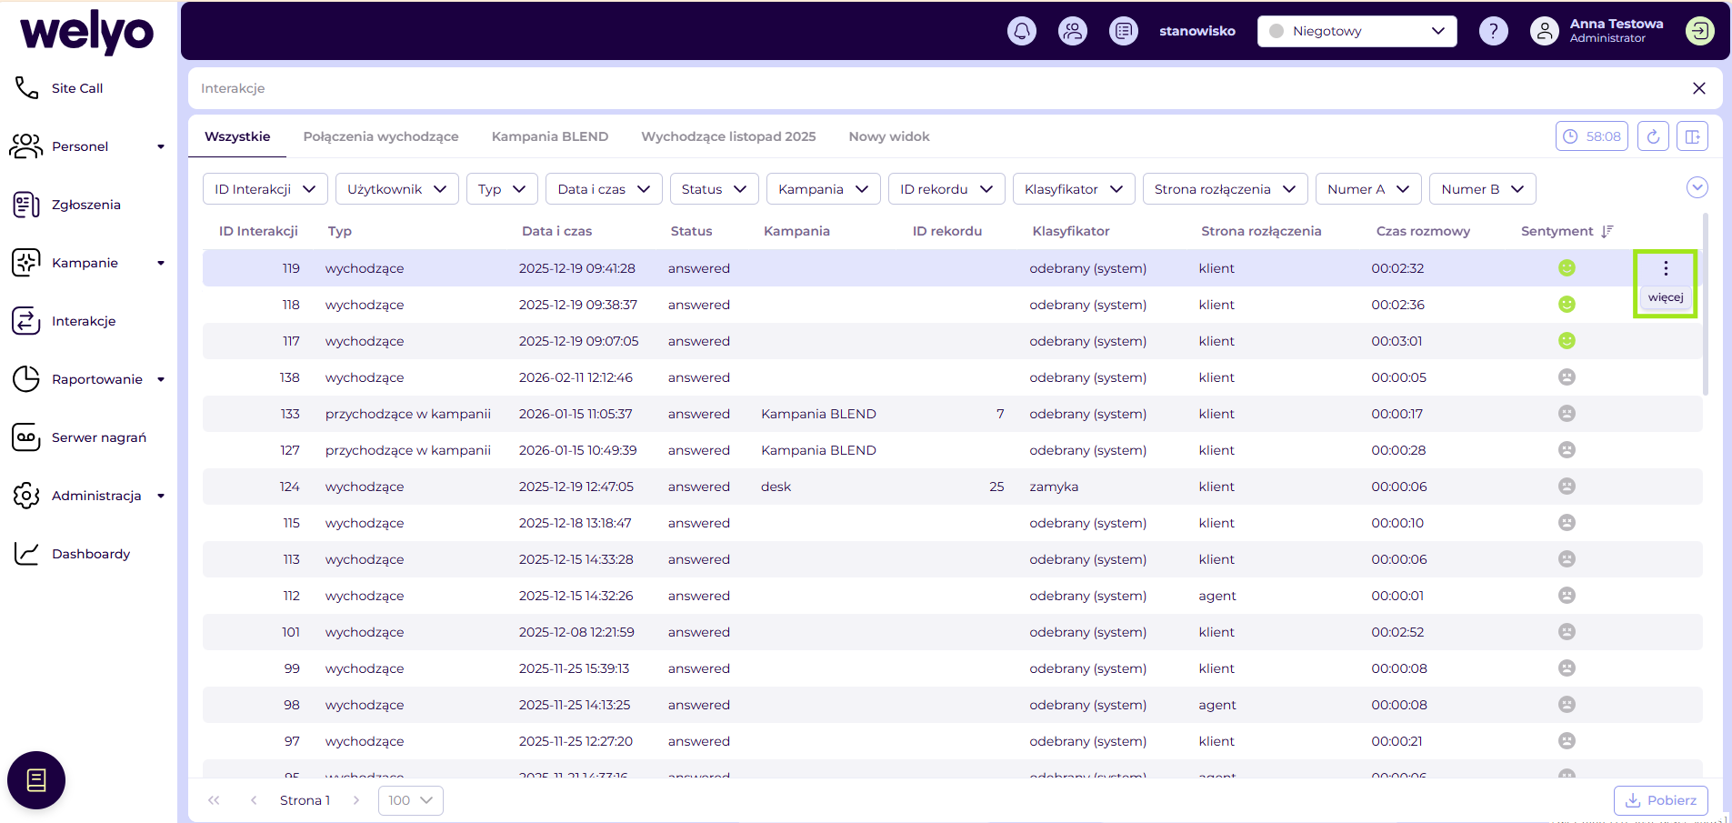Switch to the Kampania BLEND tab
The width and height of the screenshot is (1732, 823).
tap(549, 136)
